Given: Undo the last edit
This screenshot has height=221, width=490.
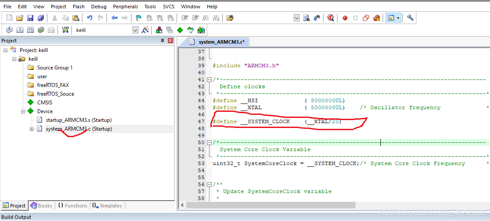Looking at the screenshot, I should [x=90, y=18].
